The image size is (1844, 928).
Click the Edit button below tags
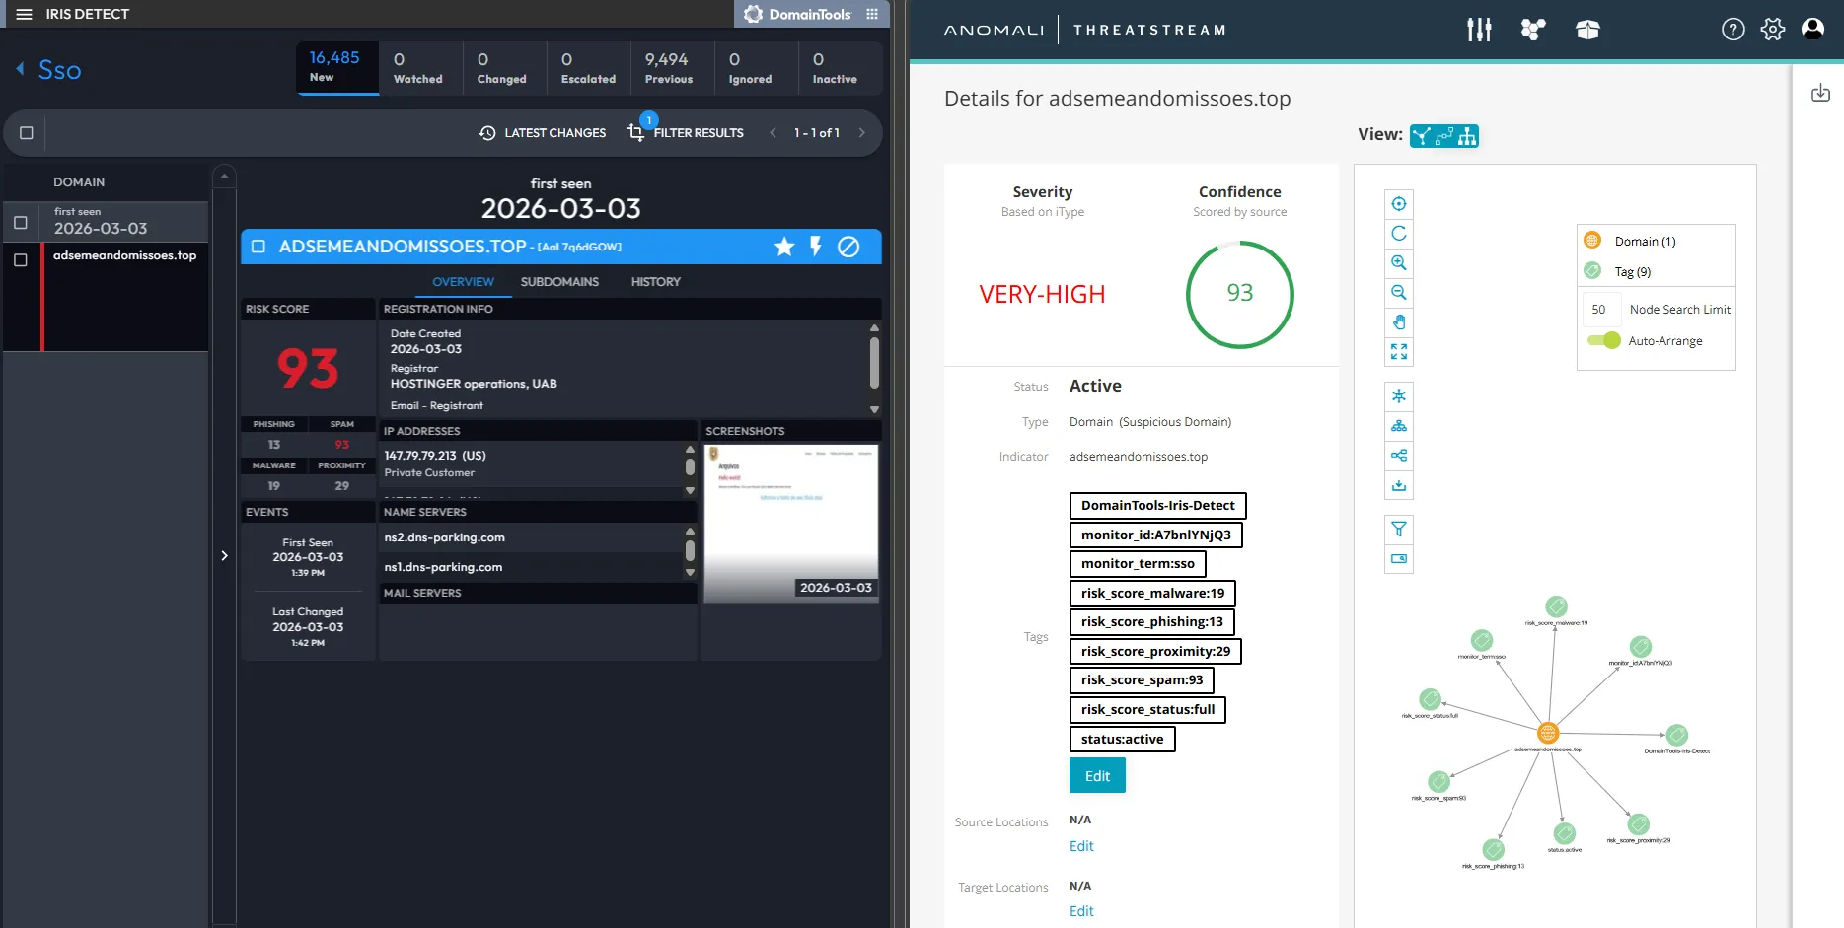click(x=1097, y=776)
